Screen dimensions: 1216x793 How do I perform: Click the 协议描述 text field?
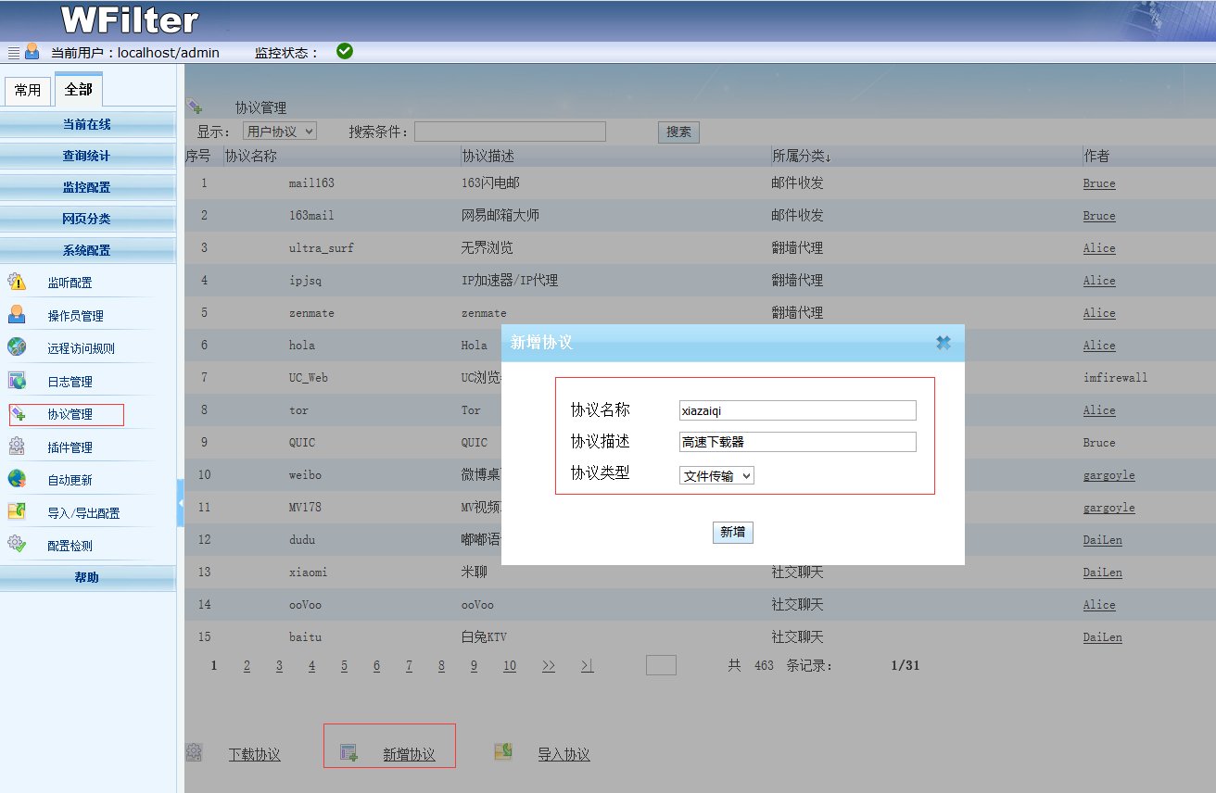[797, 442]
